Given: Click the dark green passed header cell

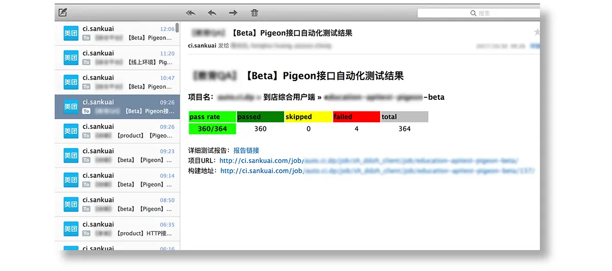Looking at the screenshot, I should click(260, 117).
